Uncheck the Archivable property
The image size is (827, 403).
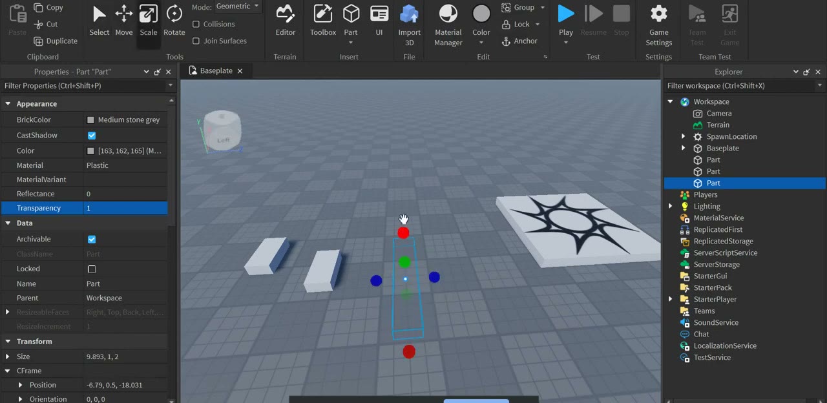coord(92,239)
